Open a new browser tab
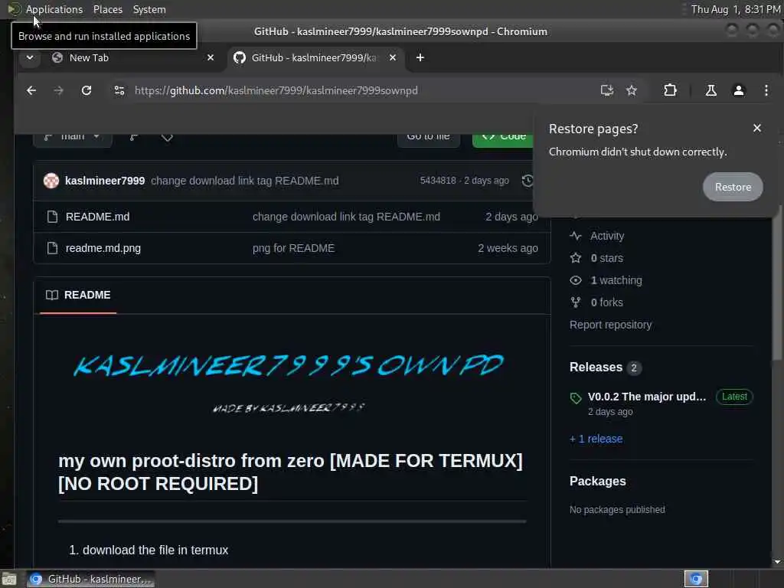784x588 pixels. click(420, 57)
